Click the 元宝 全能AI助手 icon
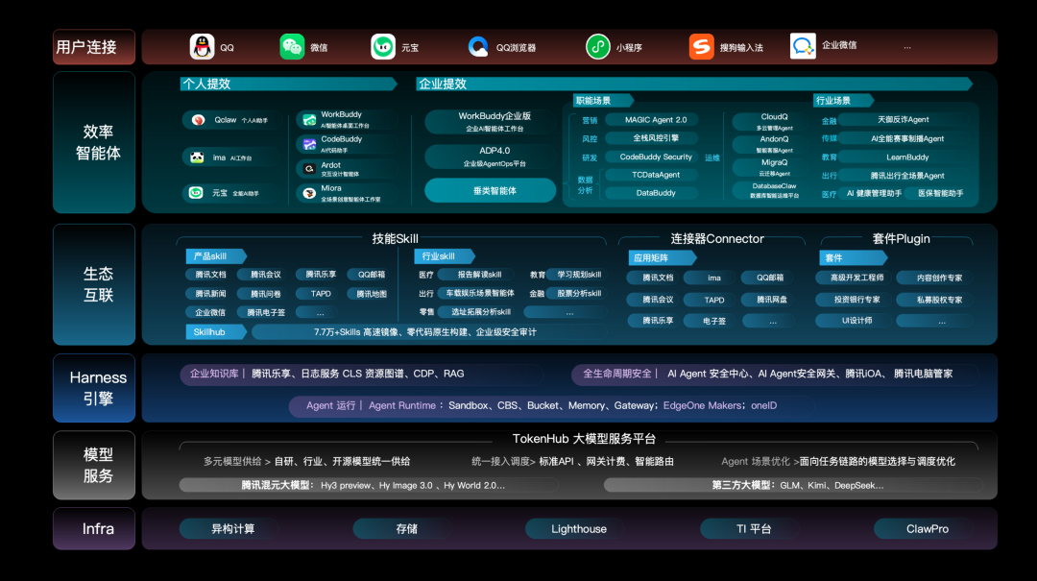Screen dimensions: 1037x581 pos(196,193)
